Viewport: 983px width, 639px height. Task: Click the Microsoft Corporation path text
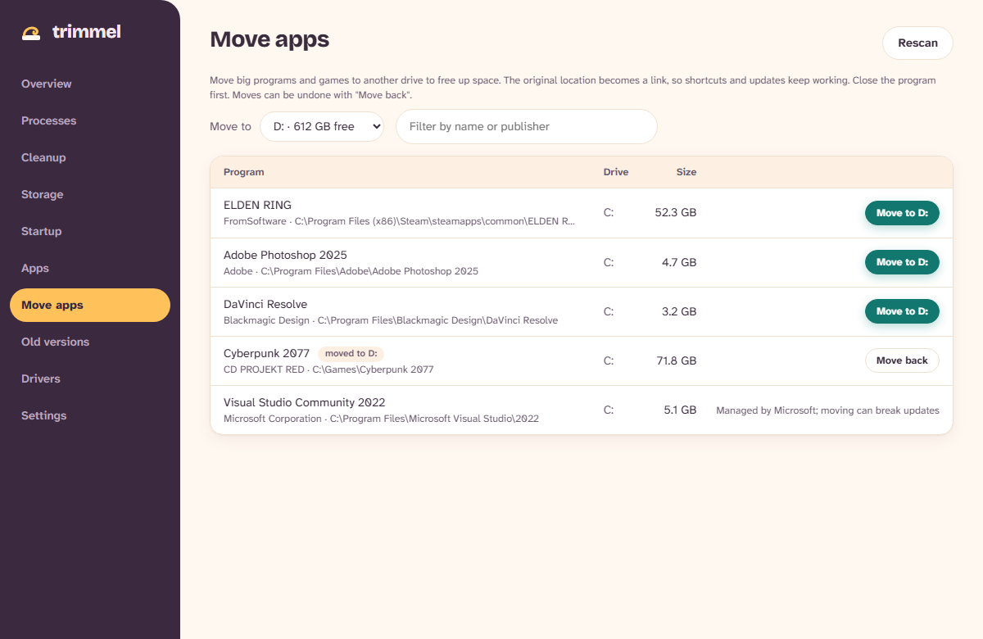click(381, 419)
